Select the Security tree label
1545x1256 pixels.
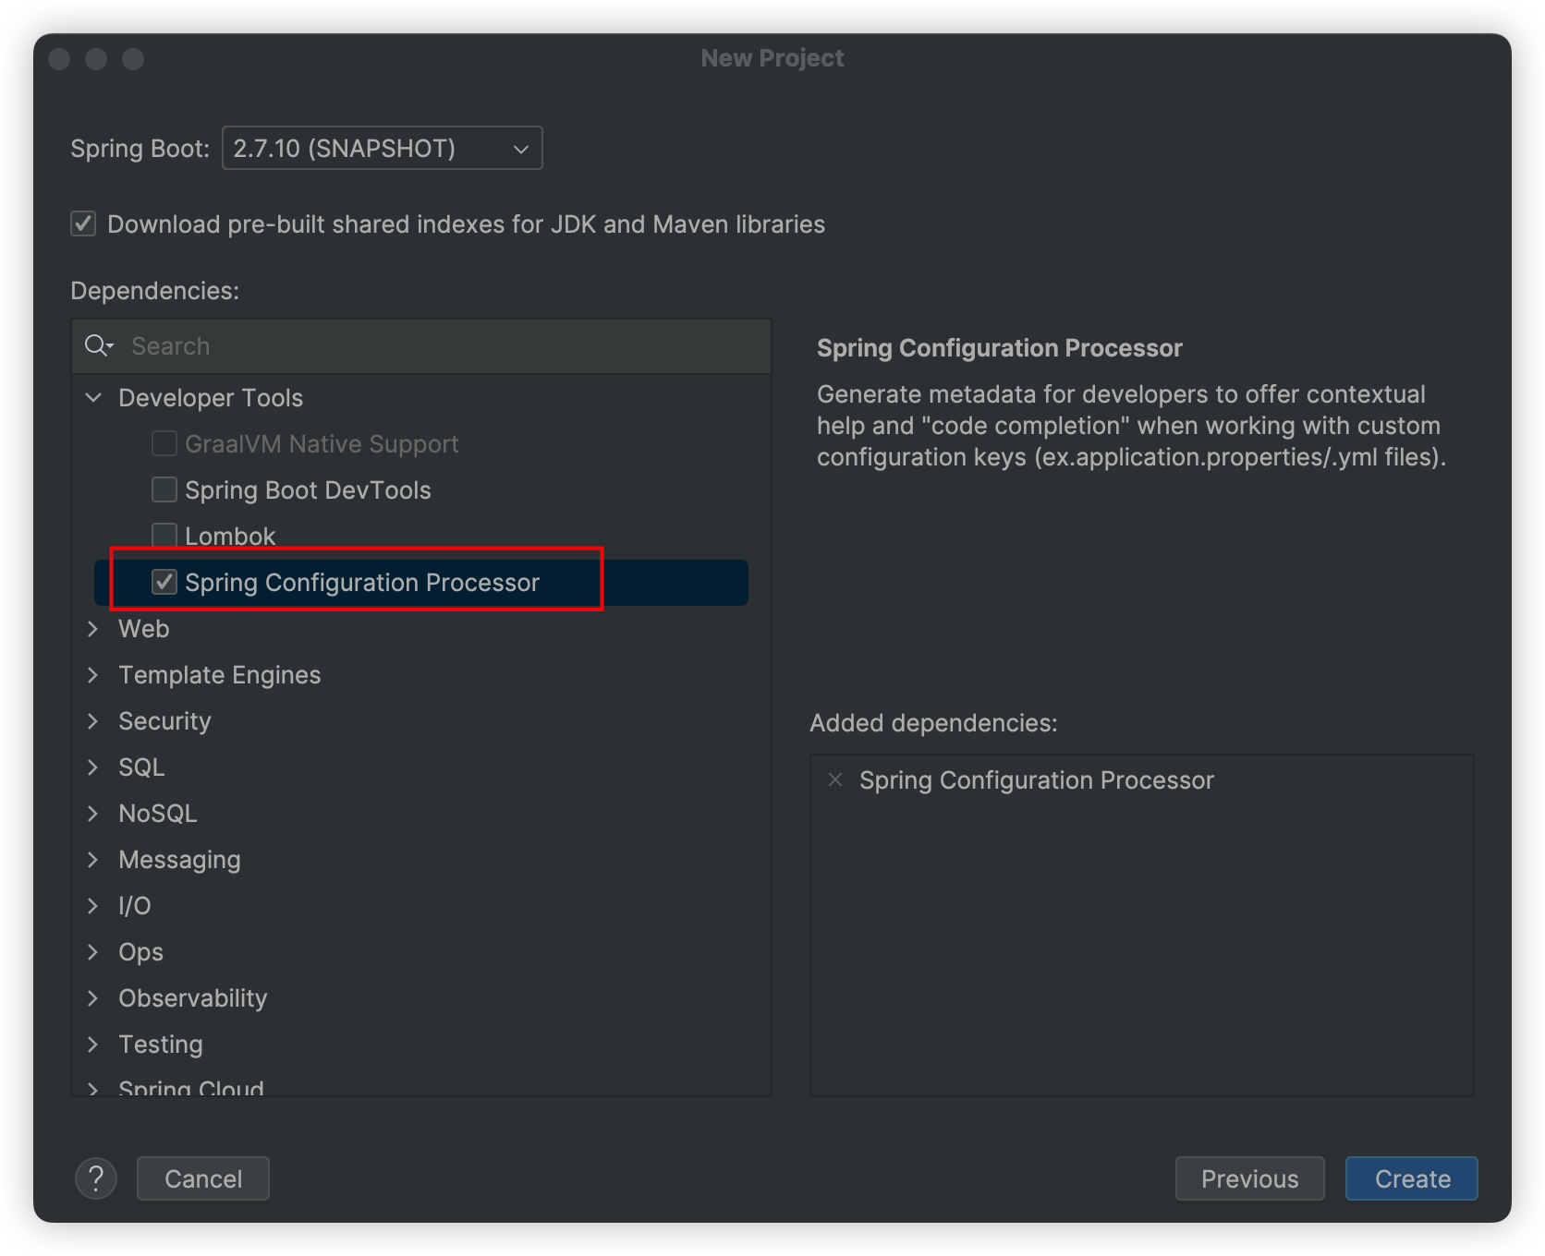164,721
